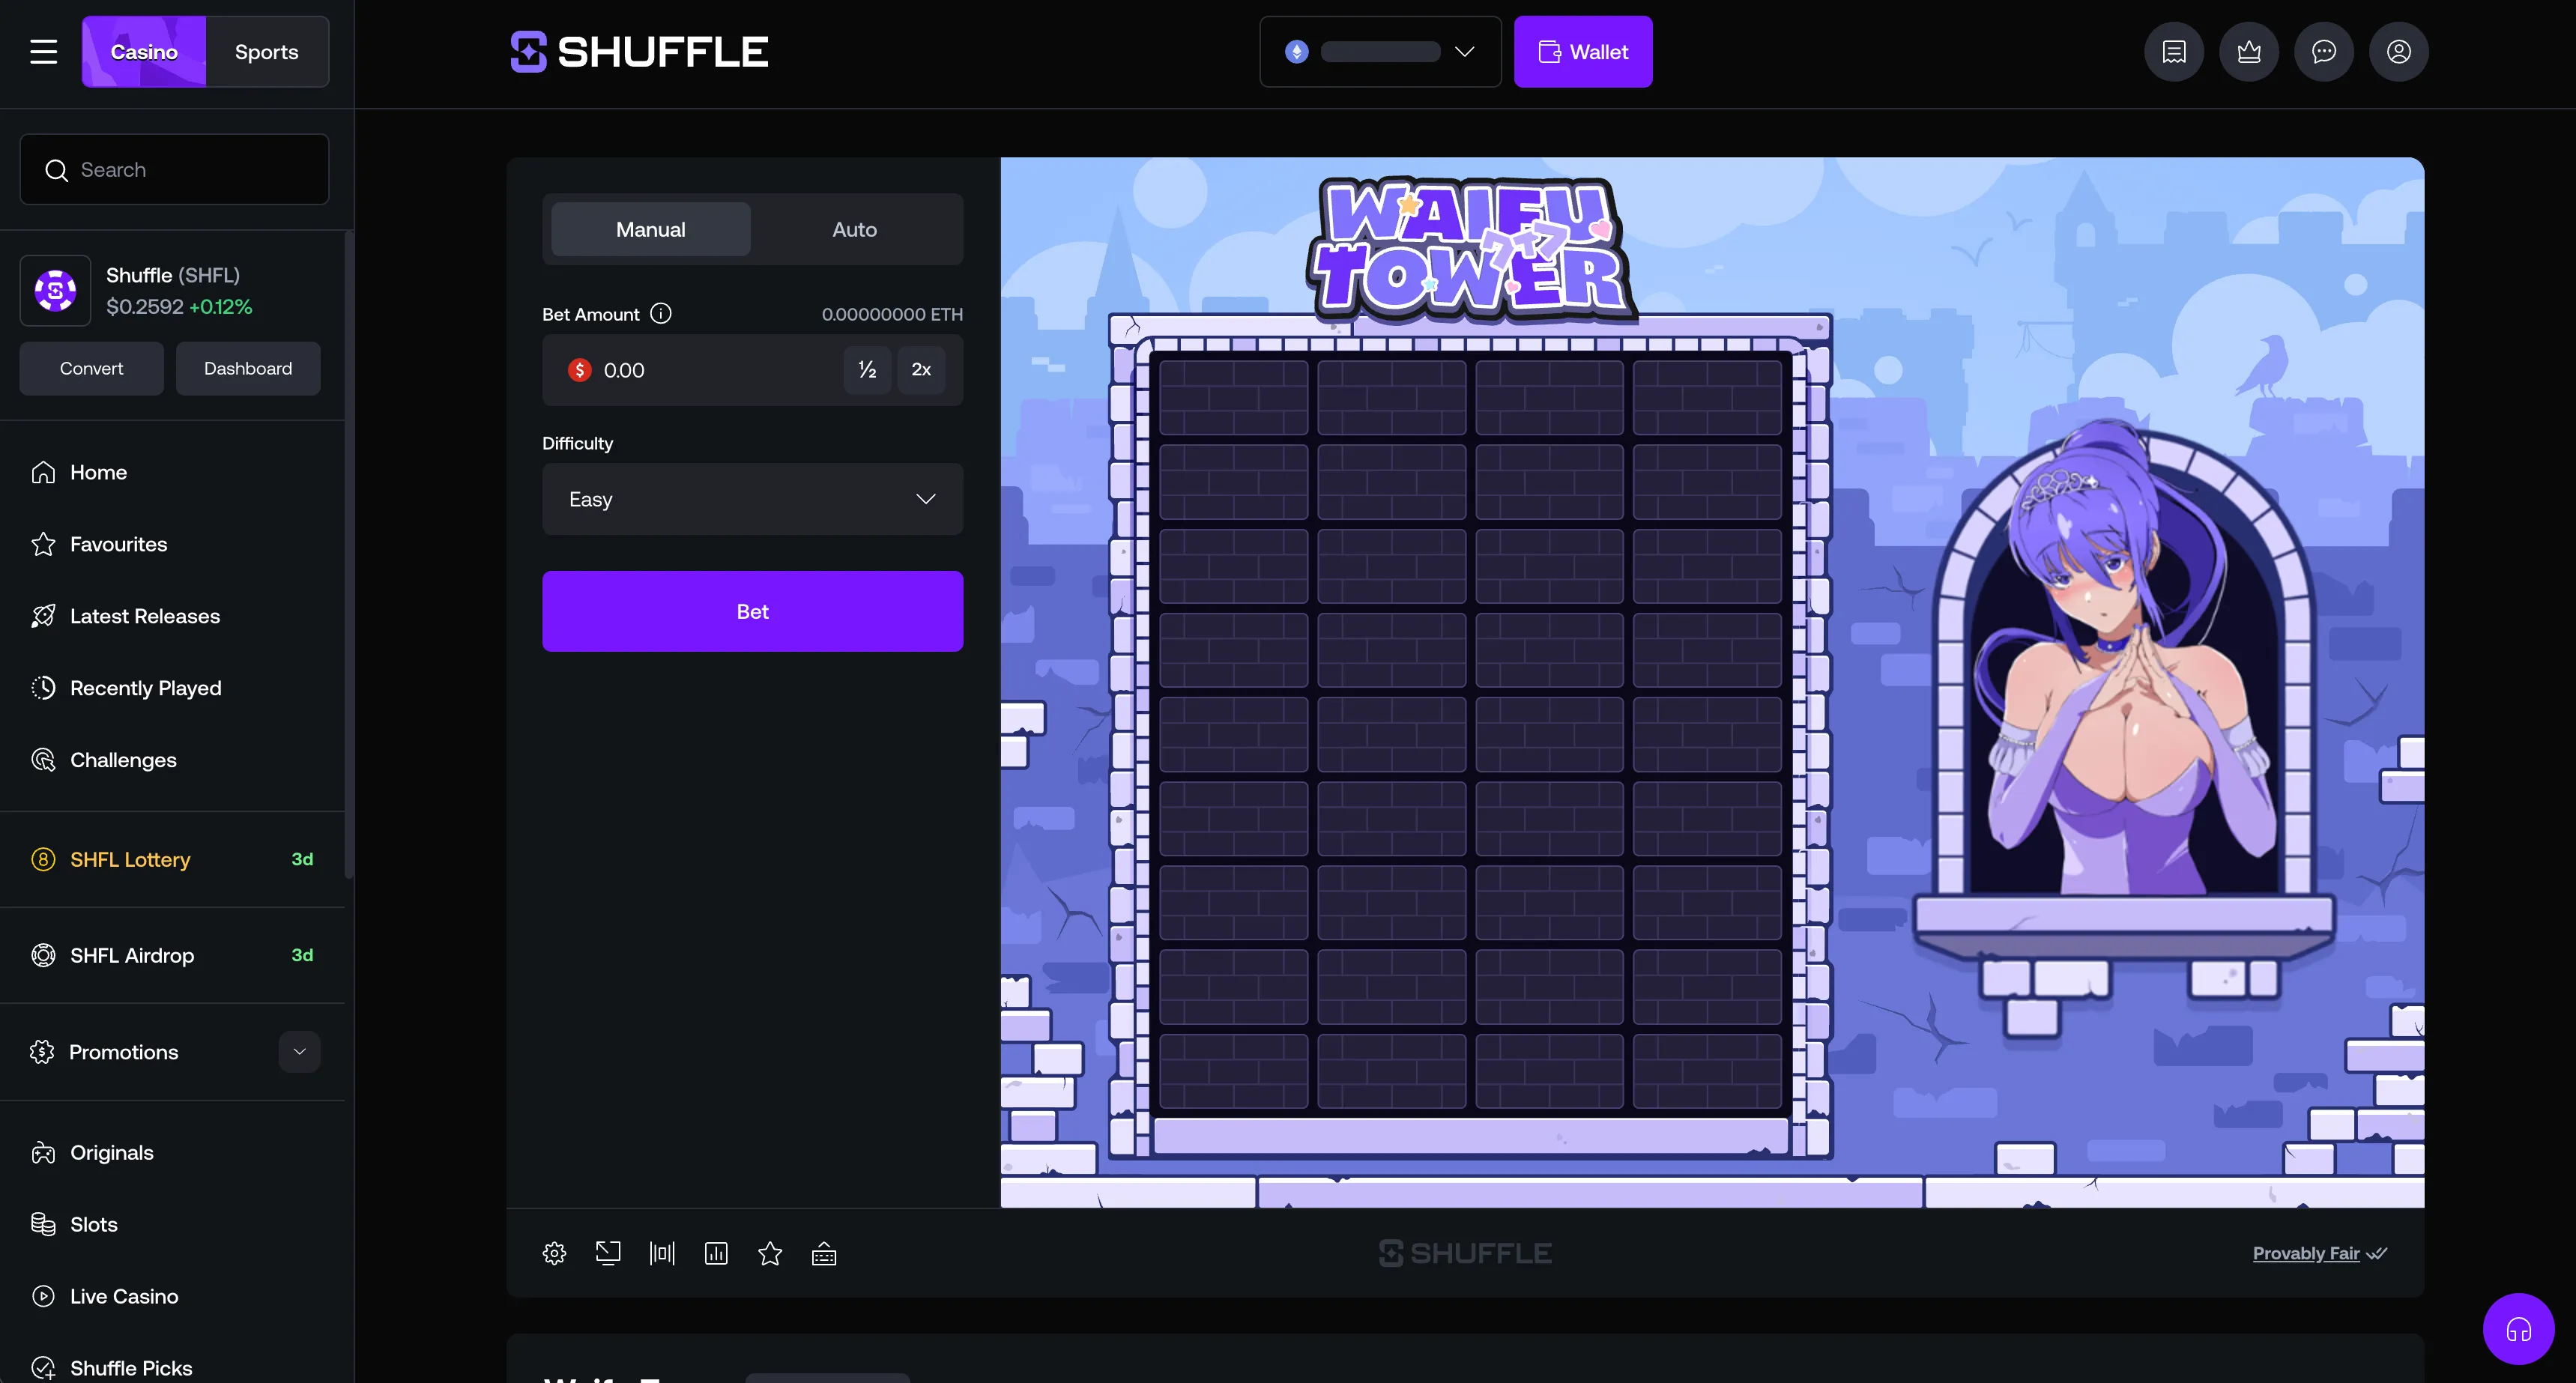Image resolution: width=2576 pixels, height=1383 pixels.
Task: Halve the bet with ½ button
Action: (867, 370)
